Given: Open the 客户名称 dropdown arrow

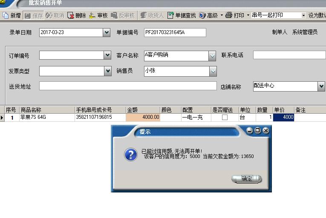Looking at the screenshot, I should (212, 56).
